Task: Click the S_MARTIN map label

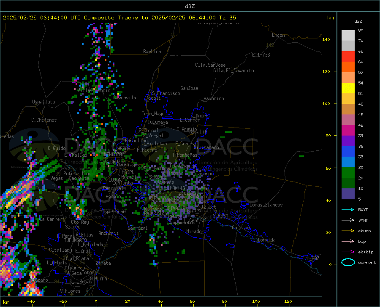Action: pyautogui.click(x=175, y=188)
